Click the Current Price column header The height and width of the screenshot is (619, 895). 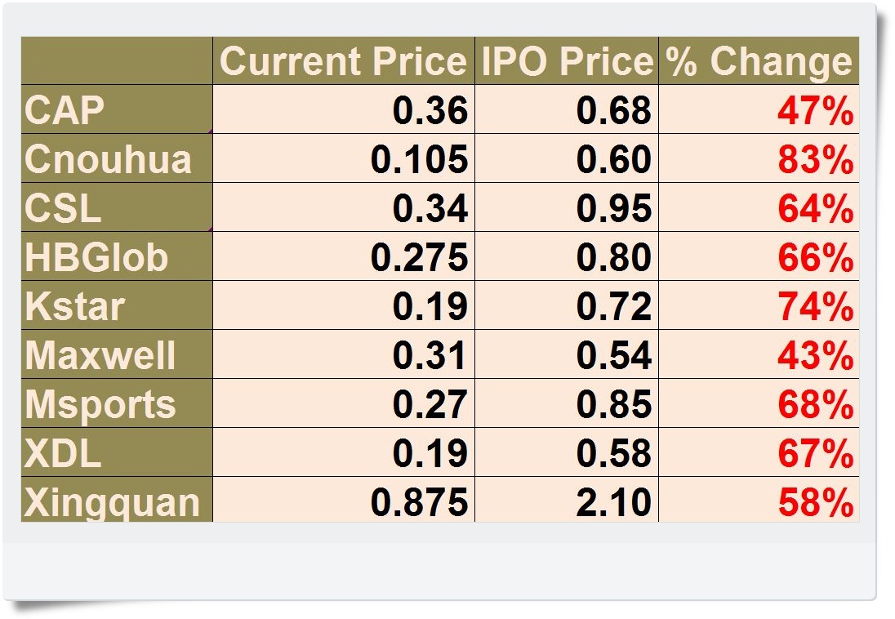(x=343, y=61)
